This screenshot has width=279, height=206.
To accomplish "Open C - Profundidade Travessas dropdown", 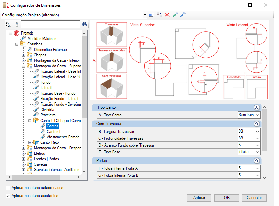I will [x=258, y=138].
